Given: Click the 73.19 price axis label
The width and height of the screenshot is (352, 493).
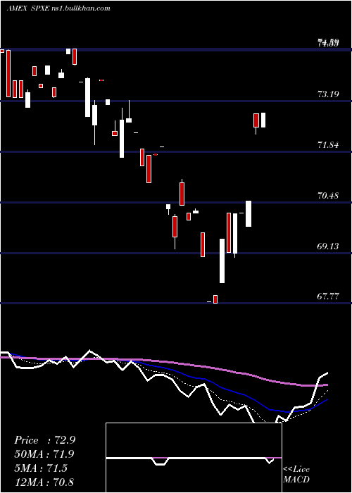Looking at the screenshot, I should [x=328, y=94].
